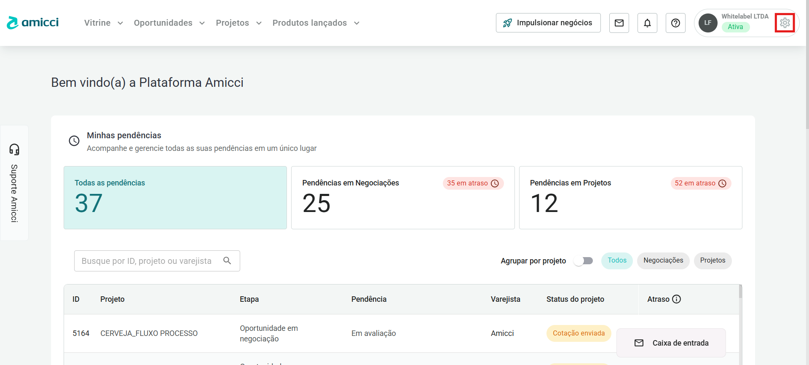Click the help question mark icon

click(675, 23)
